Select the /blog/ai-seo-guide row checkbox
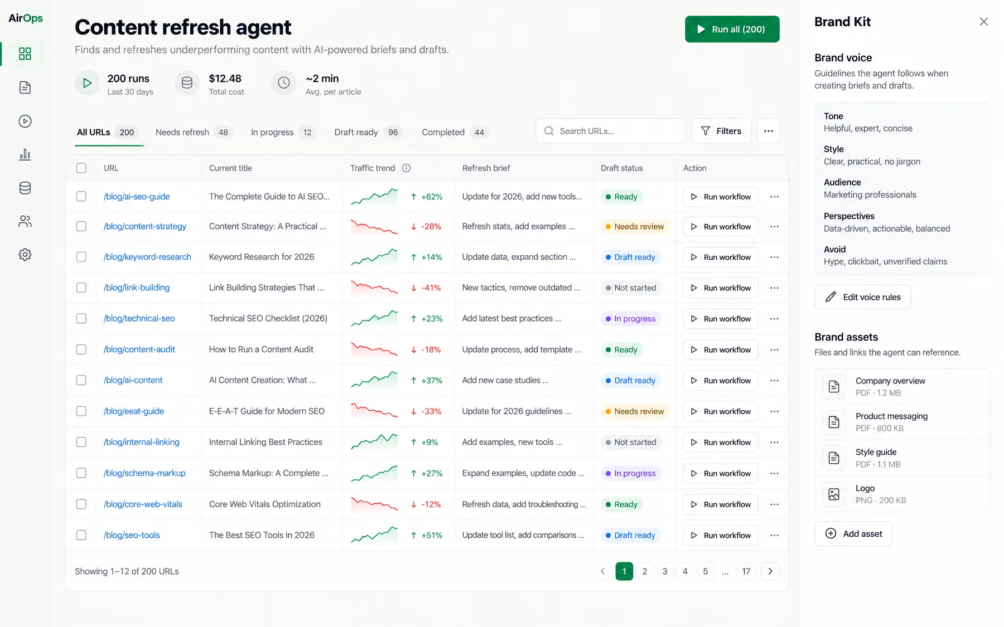The image size is (1004, 627). tap(81, 197)
